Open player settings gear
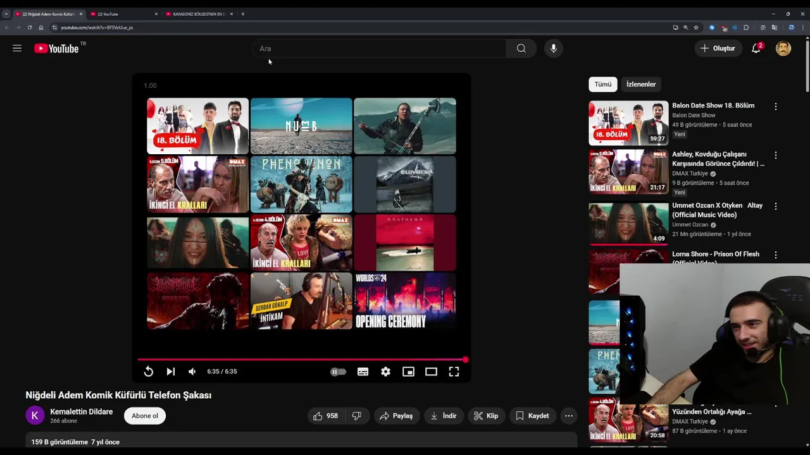Image resolution: width=810 pixels, height=455 pixels. pyautogui.click(x=385, y=372)
